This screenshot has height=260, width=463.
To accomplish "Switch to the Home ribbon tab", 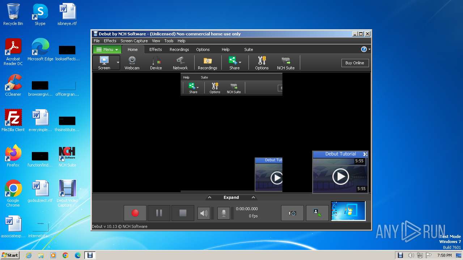I will click(x=132, y=49).
